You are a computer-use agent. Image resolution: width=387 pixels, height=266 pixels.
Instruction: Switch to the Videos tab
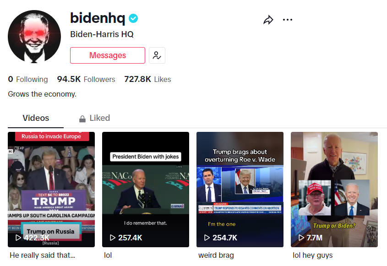click(36, 118)
